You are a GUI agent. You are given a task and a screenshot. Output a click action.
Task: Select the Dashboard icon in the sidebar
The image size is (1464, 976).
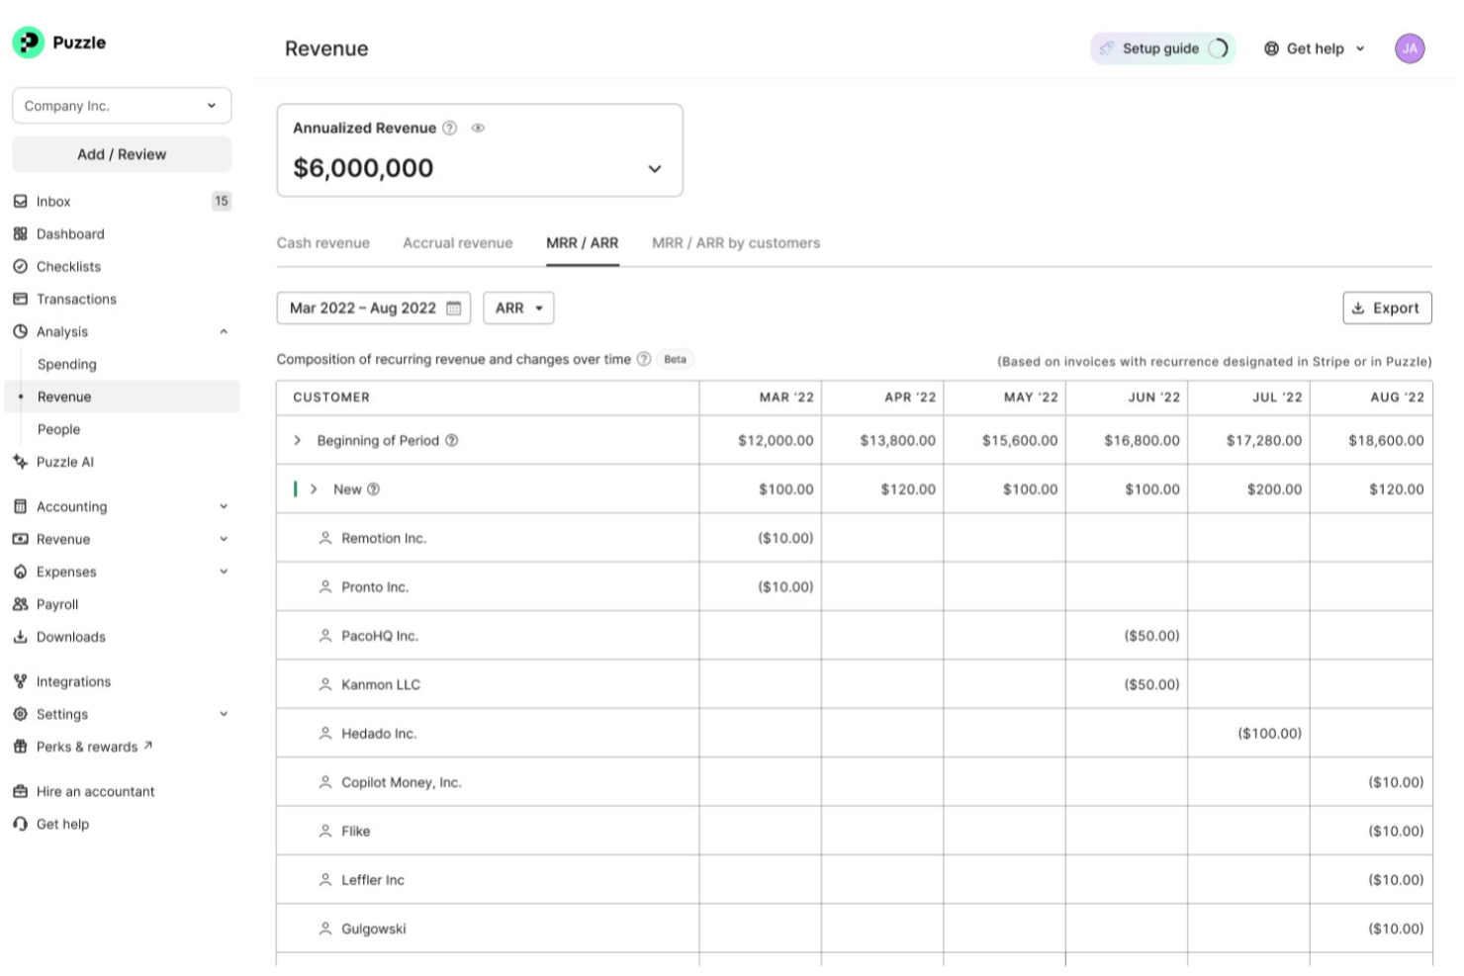point(20,233)
